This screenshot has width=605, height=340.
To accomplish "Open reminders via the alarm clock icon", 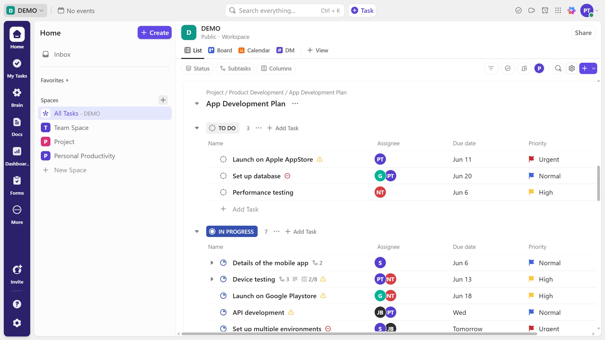I will (545, 10).
